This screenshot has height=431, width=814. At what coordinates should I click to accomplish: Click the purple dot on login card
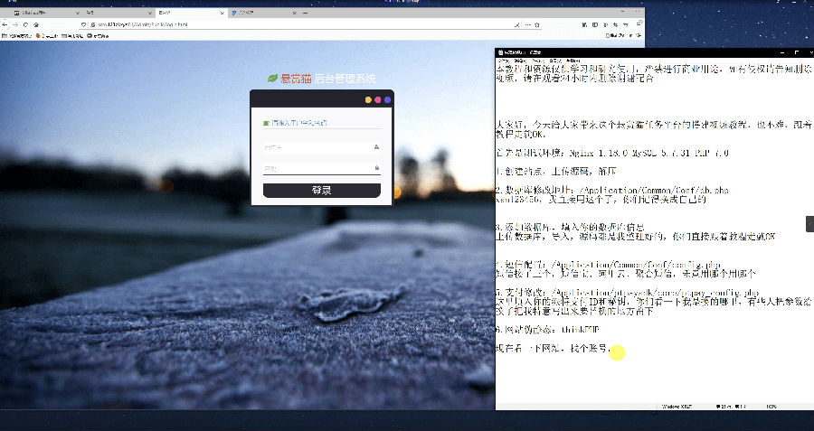pos(387,99)
